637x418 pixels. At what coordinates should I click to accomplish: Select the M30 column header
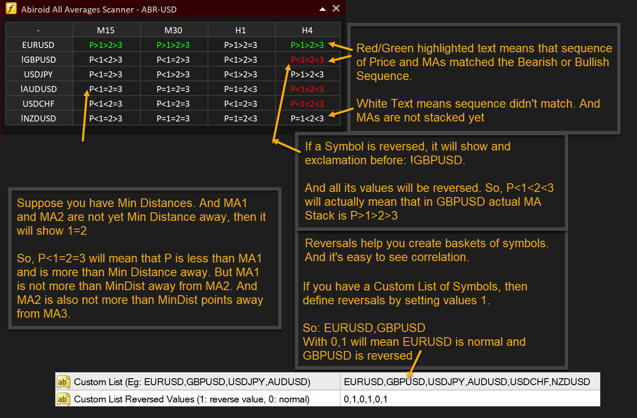173,30
